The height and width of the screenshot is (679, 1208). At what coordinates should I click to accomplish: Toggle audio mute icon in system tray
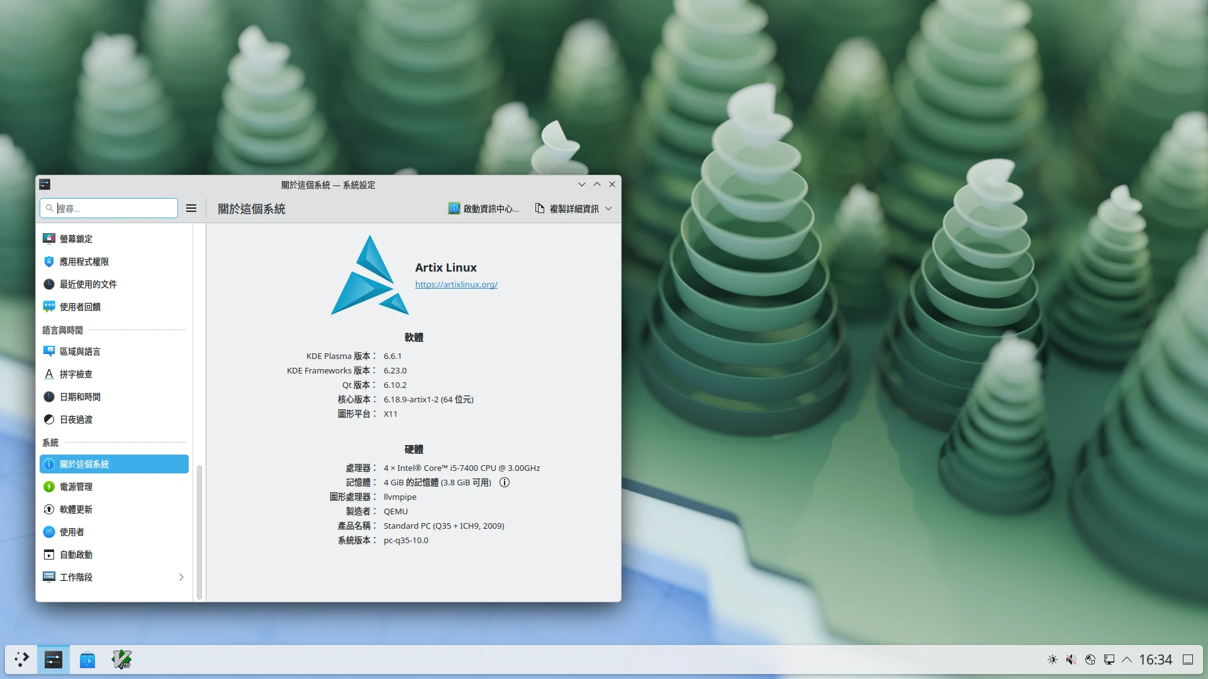click(x=1071, y=660)
